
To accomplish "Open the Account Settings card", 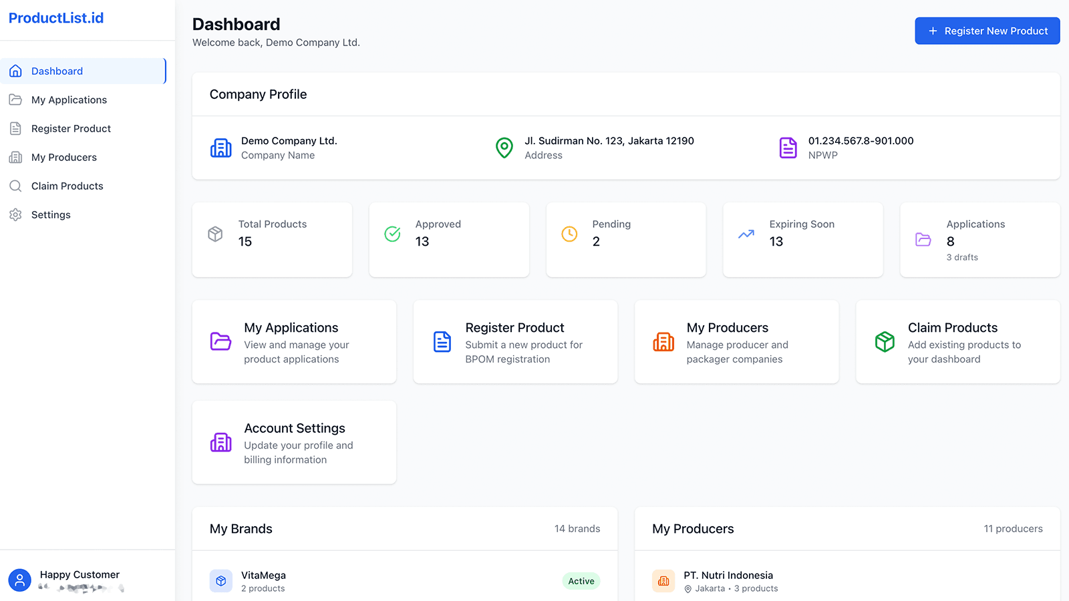I will [x=294, y=442].
